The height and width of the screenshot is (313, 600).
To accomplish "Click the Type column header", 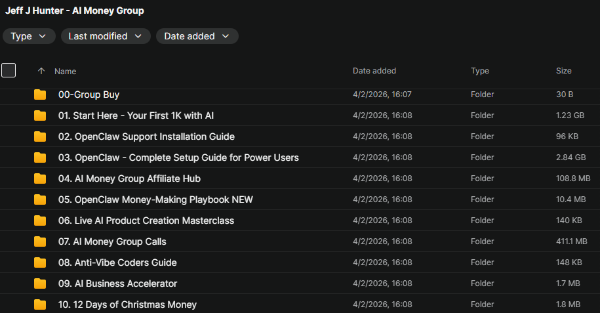I will tap(479, 71).
